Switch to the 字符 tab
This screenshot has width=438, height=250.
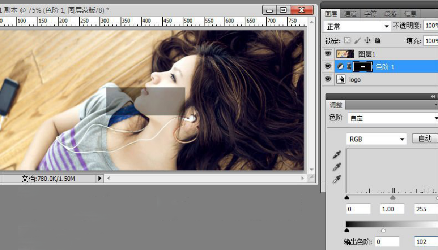tap(370, 14)
